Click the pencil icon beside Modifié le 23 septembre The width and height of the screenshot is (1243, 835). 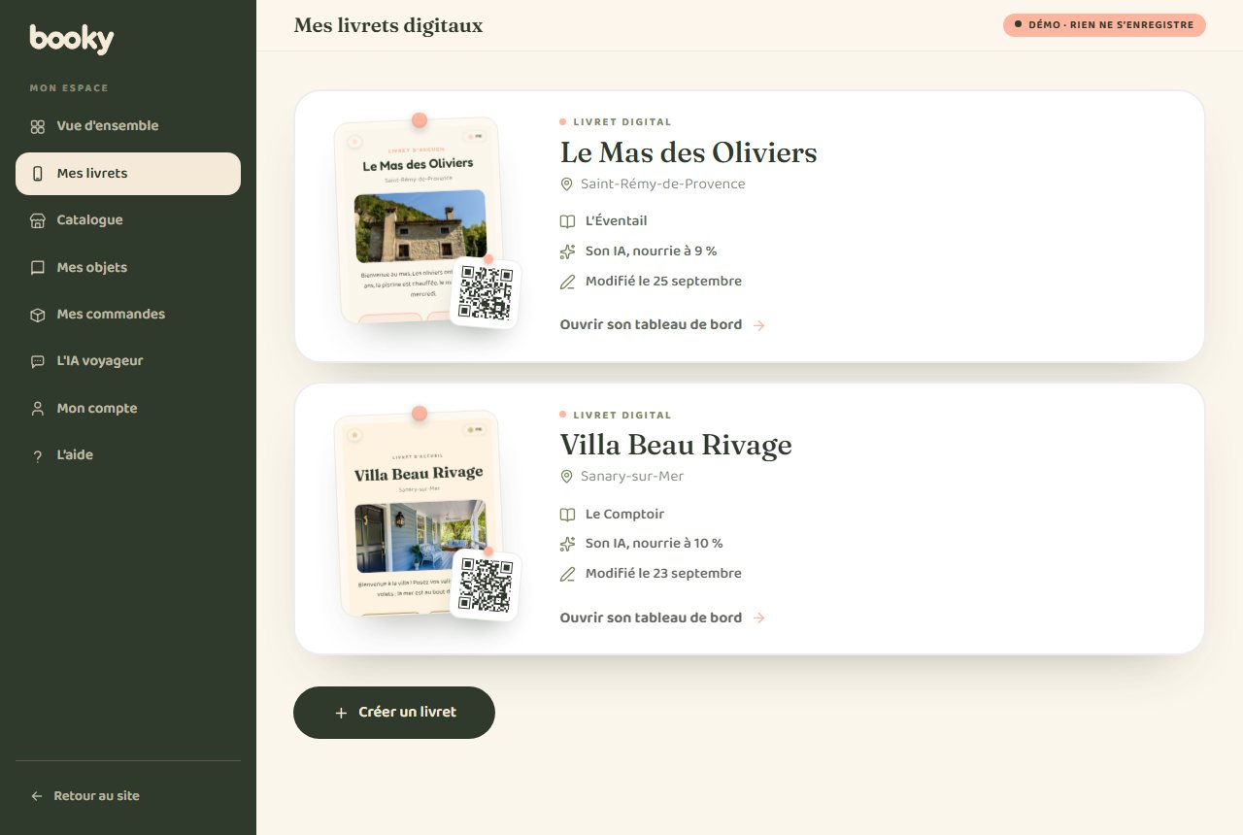[568, 574]
